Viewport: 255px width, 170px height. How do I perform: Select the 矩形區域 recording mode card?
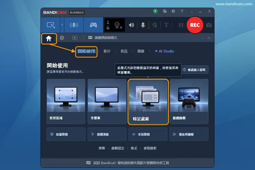pos(66,101)
